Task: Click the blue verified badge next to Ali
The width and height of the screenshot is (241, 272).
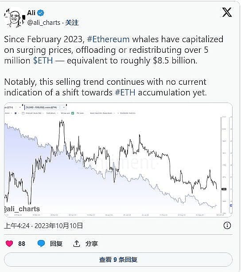Action: click(x=41, y=13)
